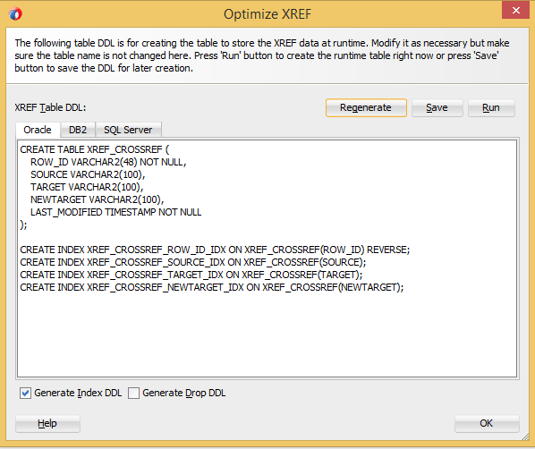Click the NEWTARGET VARCHAR2(100) line
The image size is (535, 449).
pyautogui.click(x=97, y=199)
